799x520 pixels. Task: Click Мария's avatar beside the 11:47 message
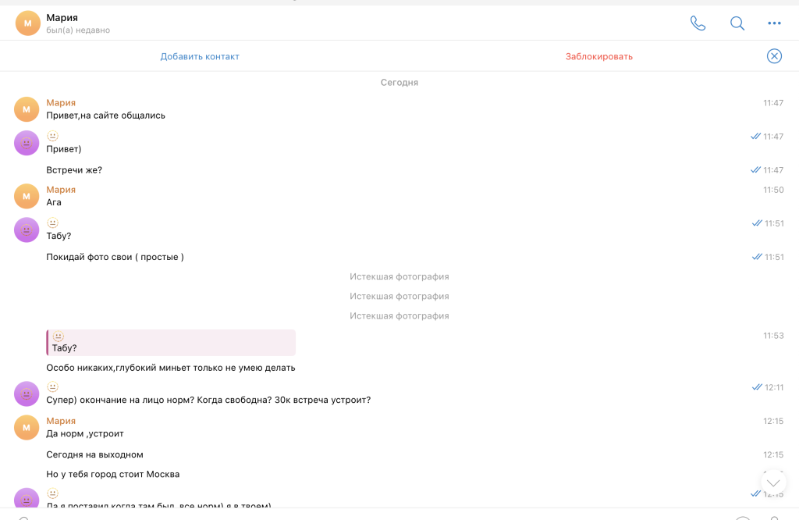[x=27, y=109]
